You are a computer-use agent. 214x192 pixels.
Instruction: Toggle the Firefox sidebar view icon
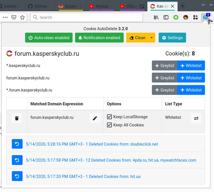pyautogui.click(x=166, y=17)
